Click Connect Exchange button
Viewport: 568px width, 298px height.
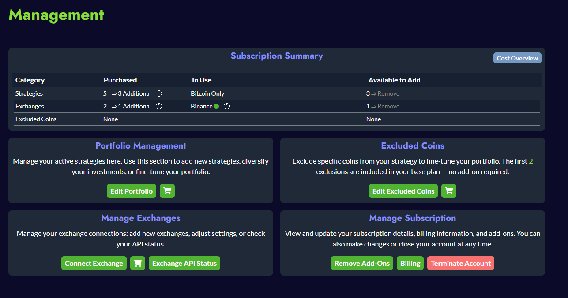click(94, 263)
